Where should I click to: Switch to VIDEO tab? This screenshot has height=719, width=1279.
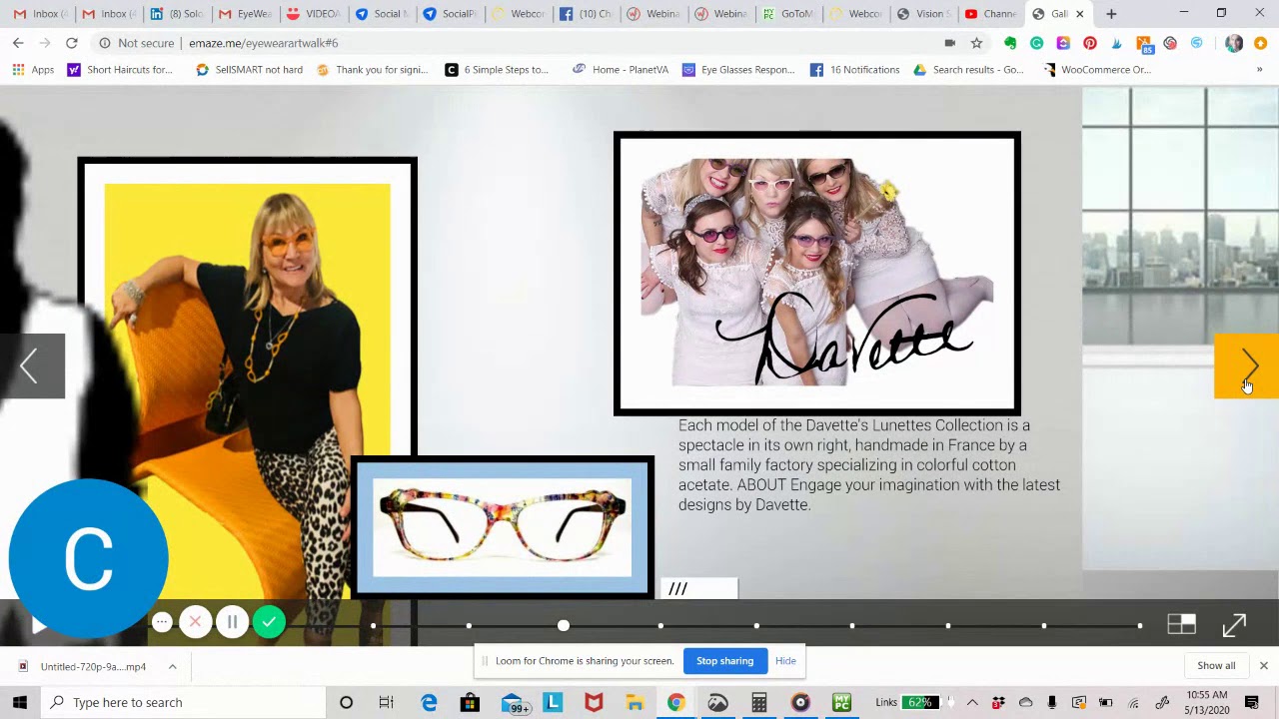(313, 14)
